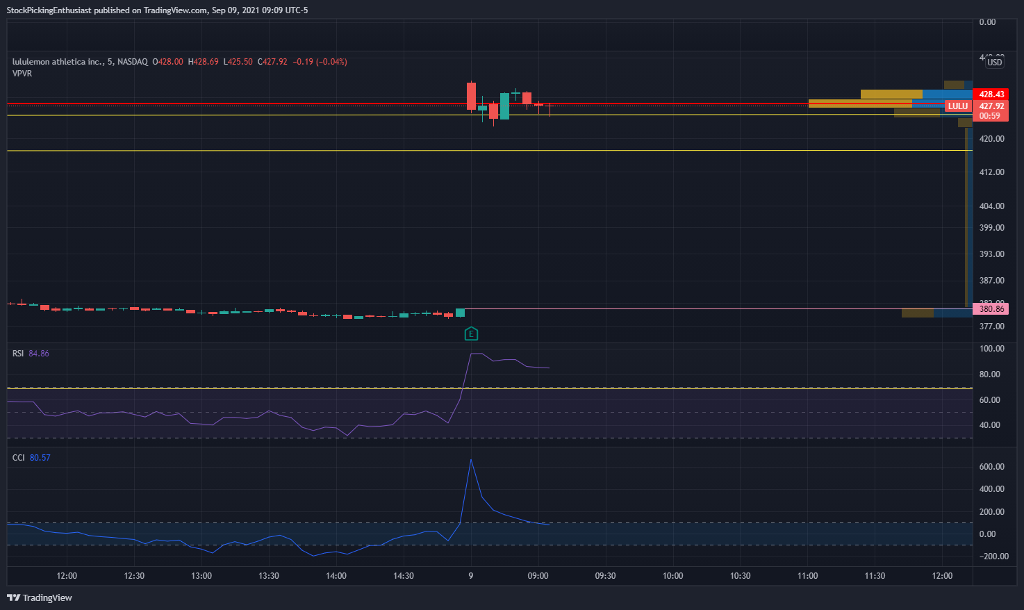
Task: Click the USD currency label
Action: pos(995,63)
